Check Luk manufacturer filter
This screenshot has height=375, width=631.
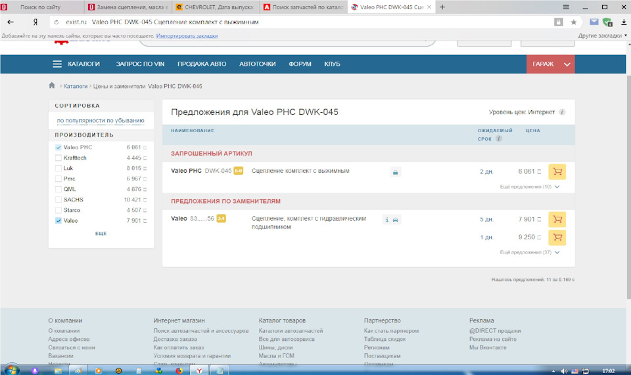(x=58, y=168)
